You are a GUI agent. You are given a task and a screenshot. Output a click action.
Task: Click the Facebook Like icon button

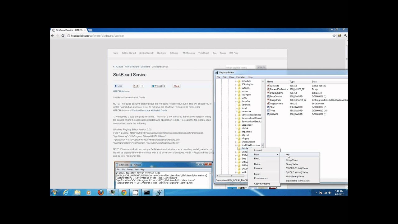click(119, 86)
